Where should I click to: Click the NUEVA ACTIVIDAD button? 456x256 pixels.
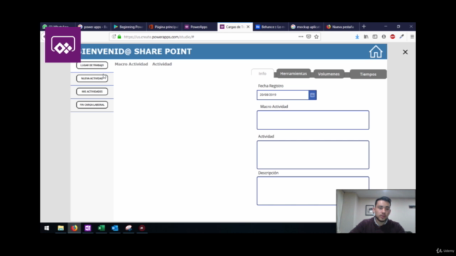(x=92, y=78)
